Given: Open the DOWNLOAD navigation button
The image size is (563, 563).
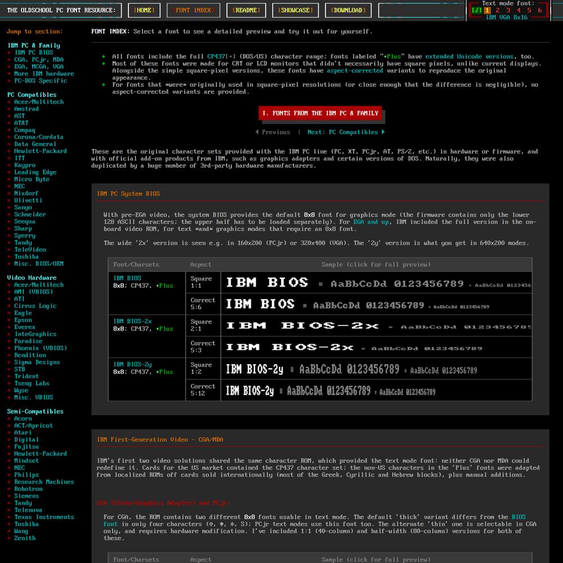Looking at the screenshot, I should pyautogui.click(x=348, y=10).
